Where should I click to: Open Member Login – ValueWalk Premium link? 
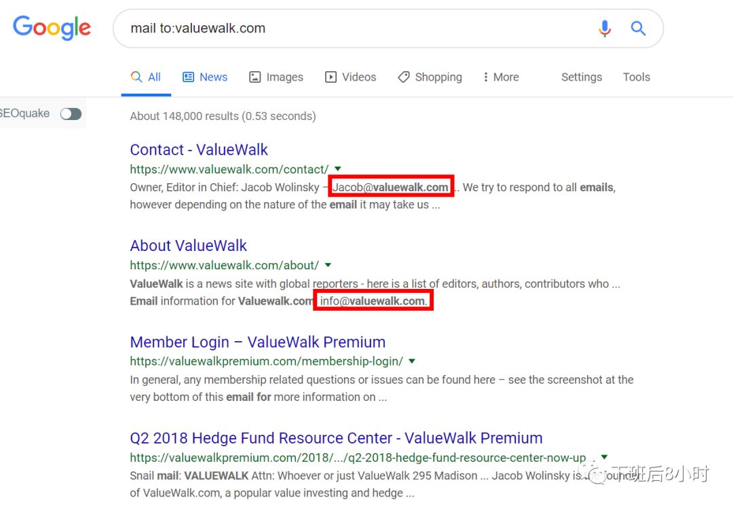coord(257,342)
